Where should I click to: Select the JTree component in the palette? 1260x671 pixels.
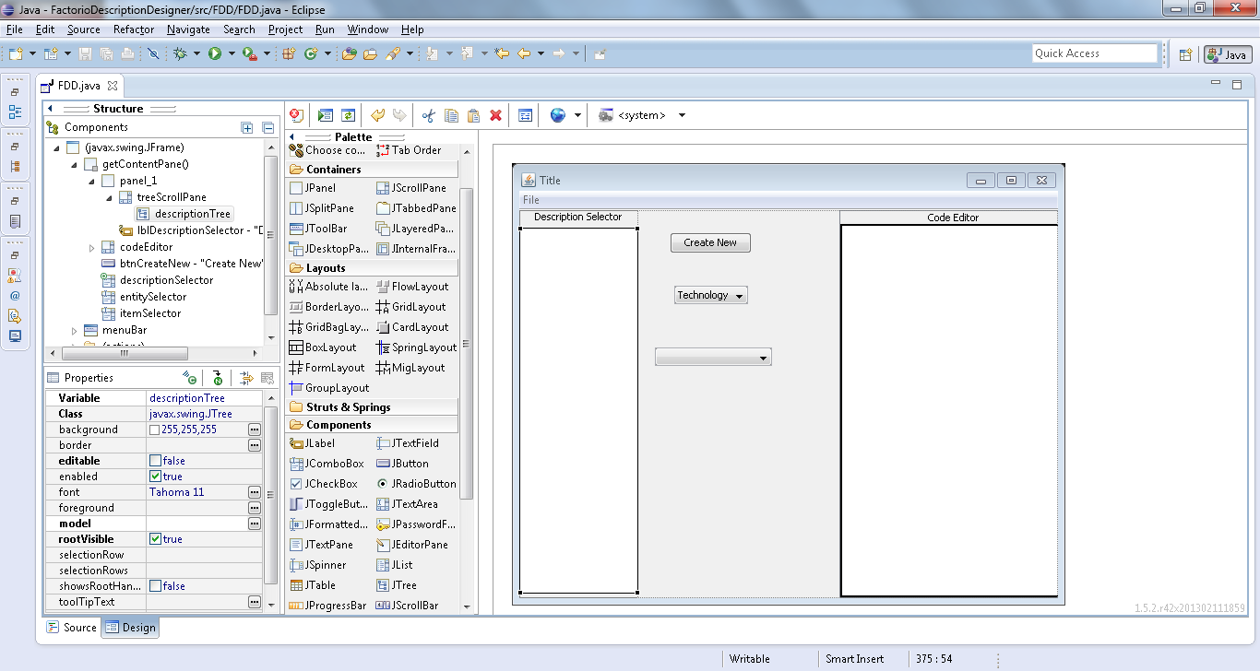point(397,585)
